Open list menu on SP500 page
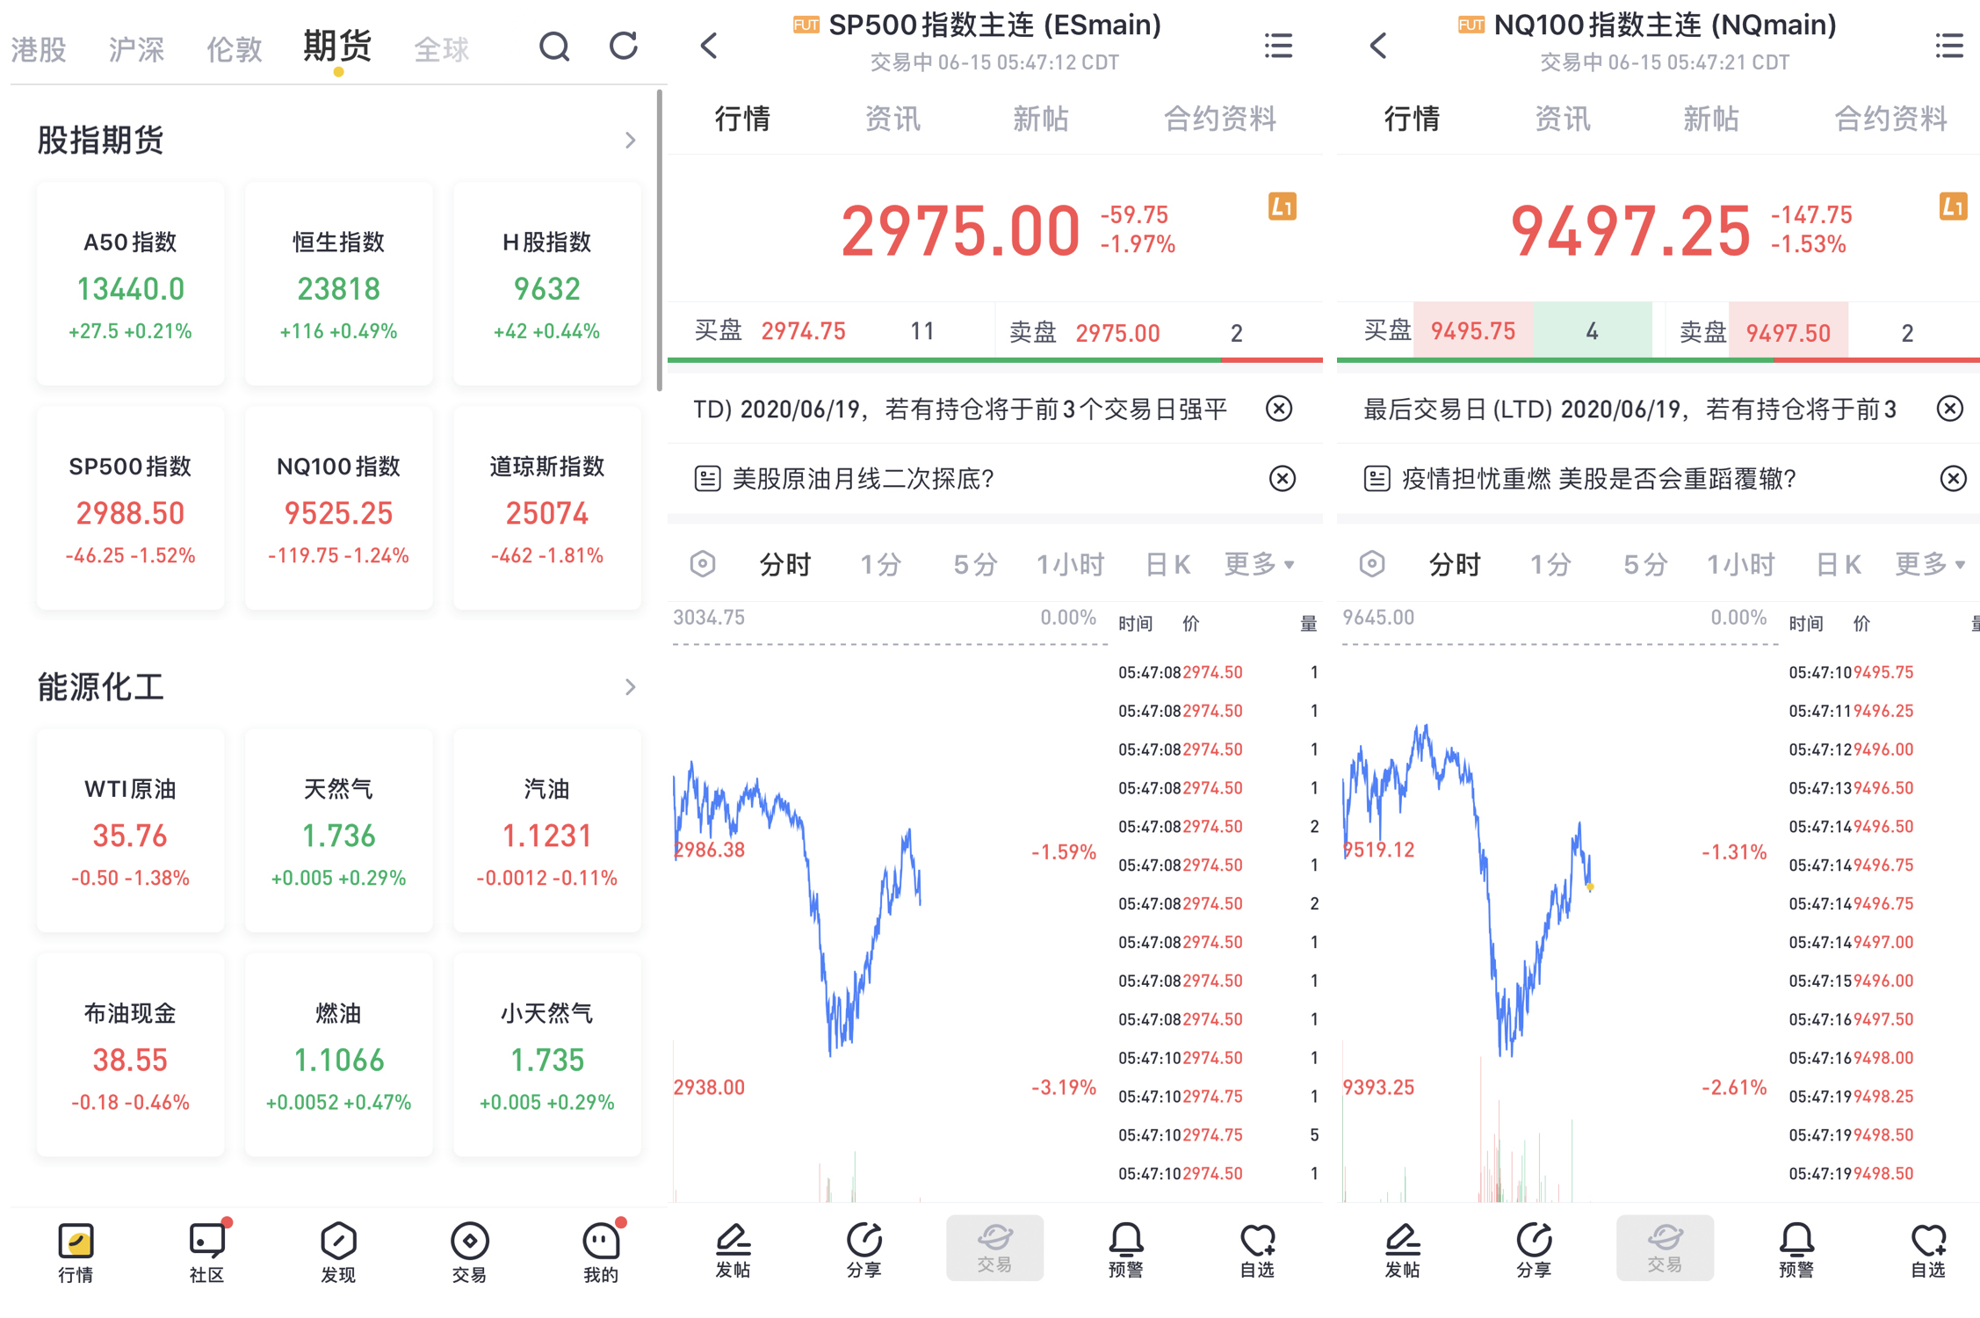This screenshot has height=1318, width=1980. pyautogui.click(x=1278, y=46)
